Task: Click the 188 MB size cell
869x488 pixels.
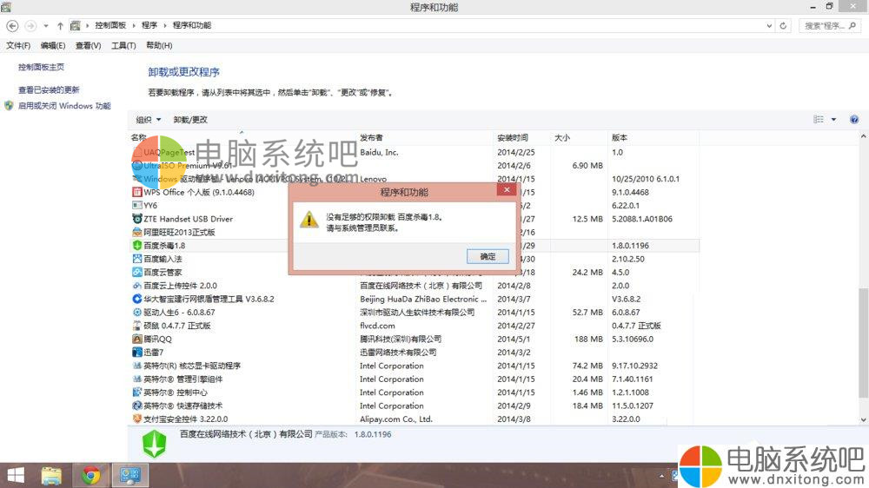Action: click(x=588, y=339)
